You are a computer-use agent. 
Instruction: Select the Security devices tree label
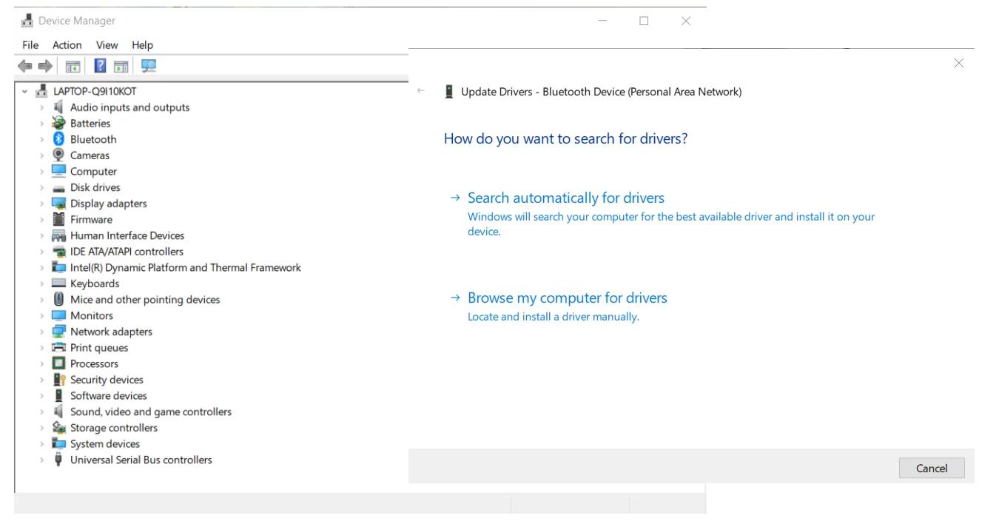(107, 380)
